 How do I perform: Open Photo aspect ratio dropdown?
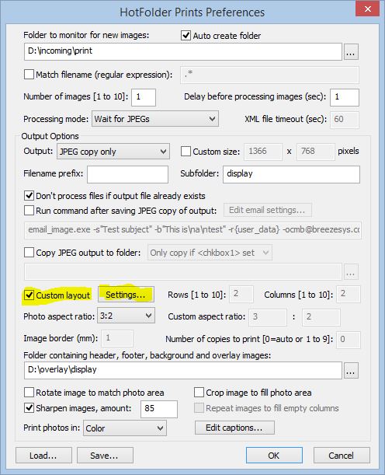(126, 316)
